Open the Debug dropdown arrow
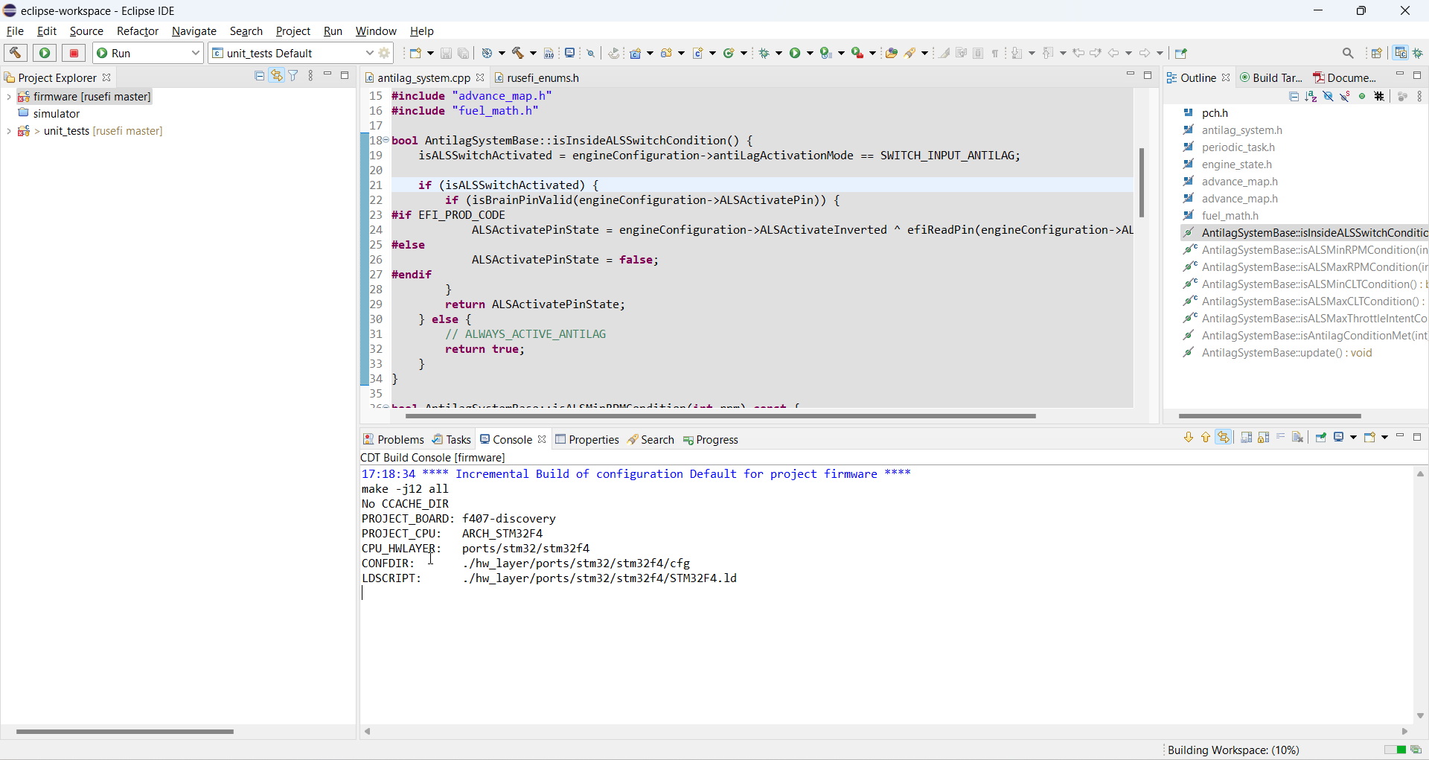Image resolution: width=1429 pixels, height=760 pixels. coord(779,53)
